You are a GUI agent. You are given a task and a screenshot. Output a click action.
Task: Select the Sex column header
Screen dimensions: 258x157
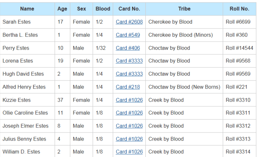tap(81, 9)
